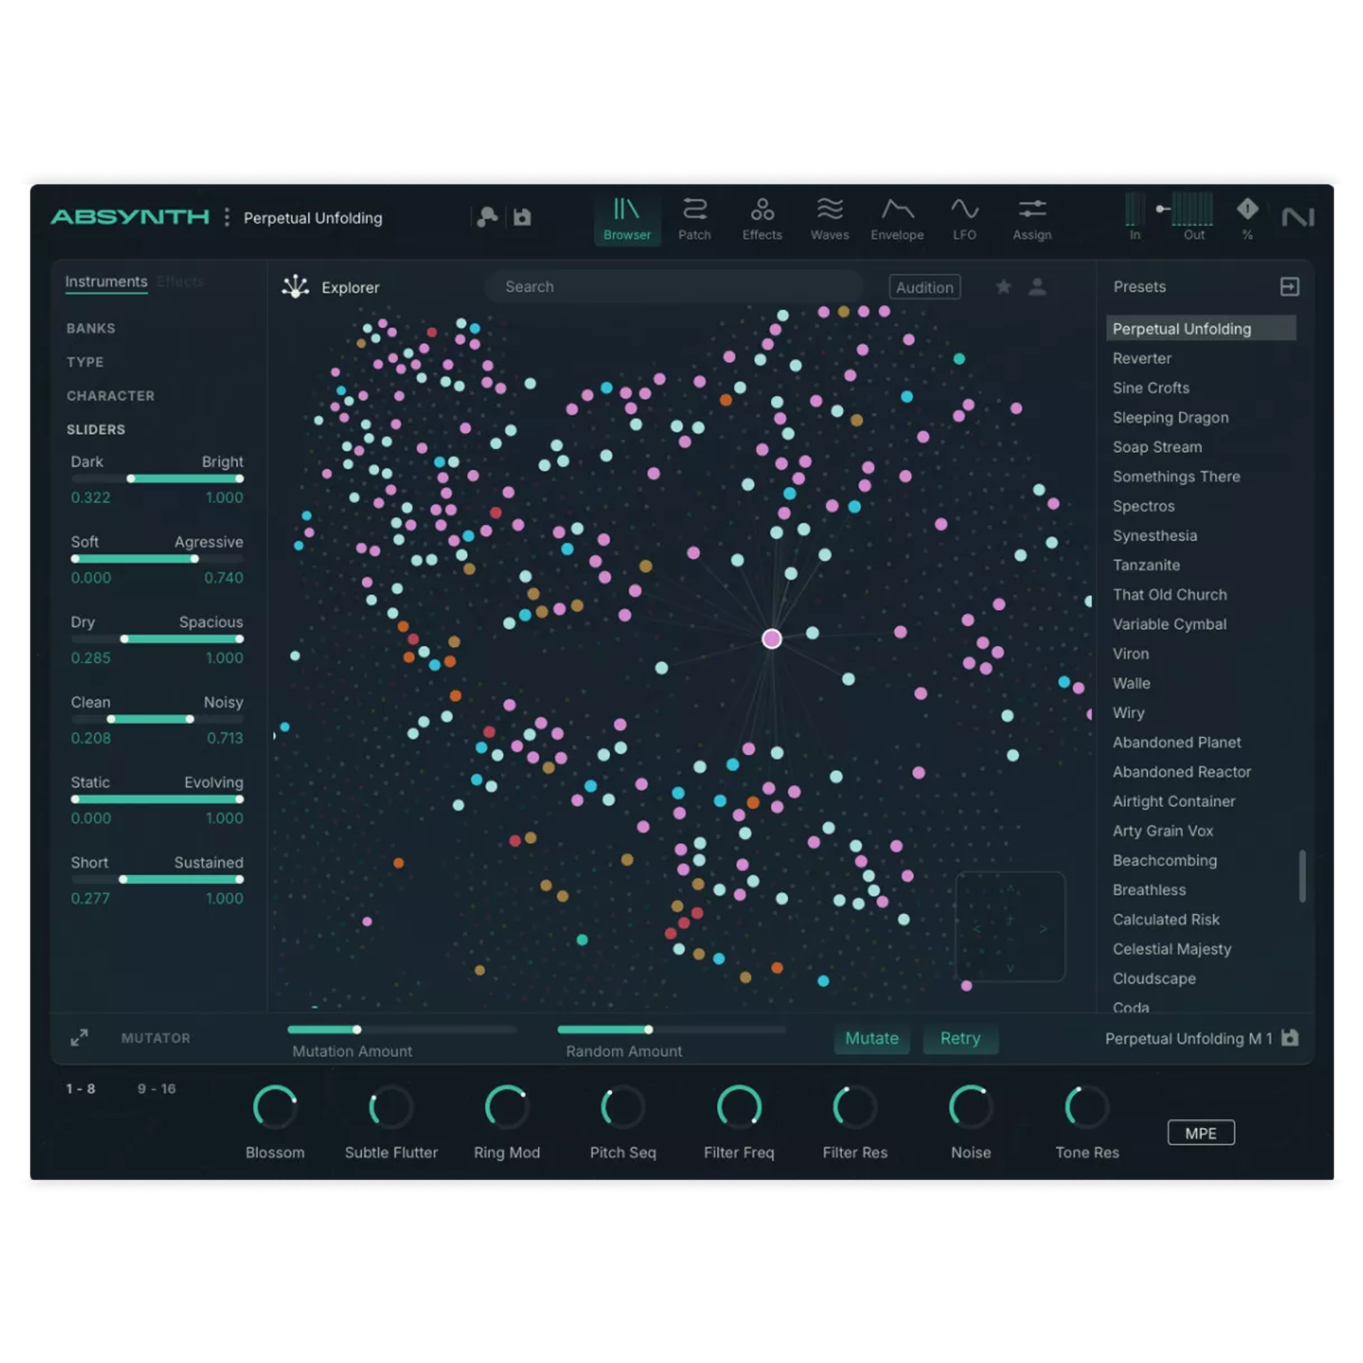The image size is (1363, 1363).
Task: Open the Effects view in top toolbar
Action: [762, 219]
